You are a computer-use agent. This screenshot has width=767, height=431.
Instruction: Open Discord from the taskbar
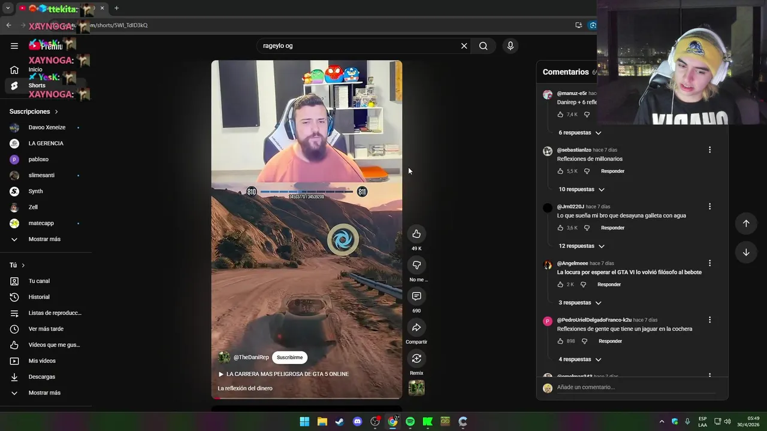point(358,421)
